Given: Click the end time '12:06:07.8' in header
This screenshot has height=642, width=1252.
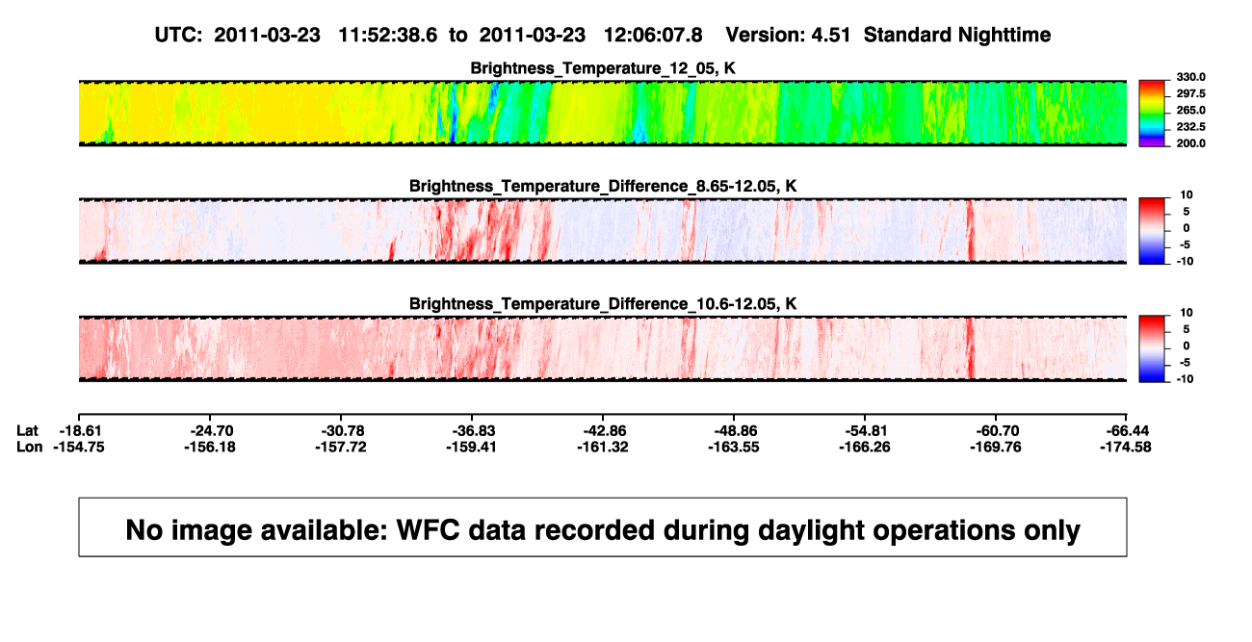Looking at the screenshot, I should (653, 35).
